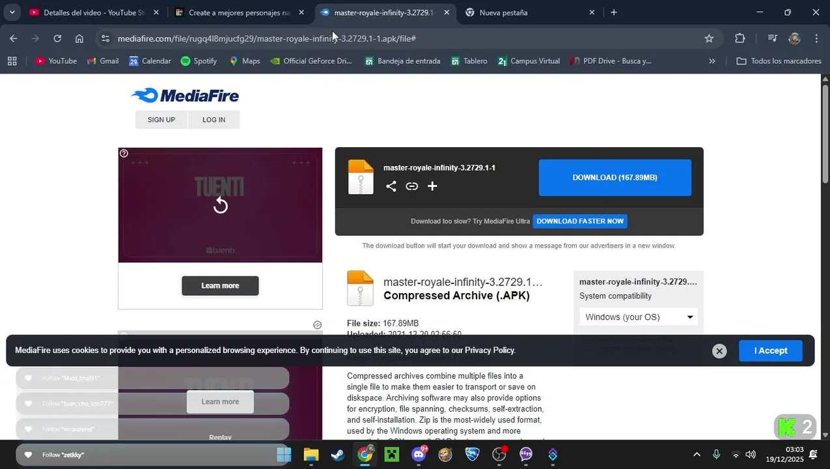The image size is (830, 469).
Task: Open Minecraft from the taskbar
Action: (391, 455)
